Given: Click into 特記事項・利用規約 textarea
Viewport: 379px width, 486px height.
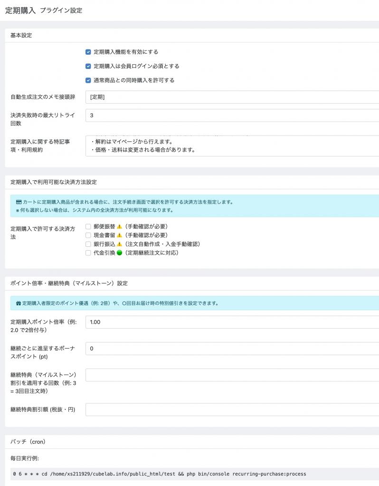Looking at the screenshot, I should pyautogui.click(x=232, y=146).
